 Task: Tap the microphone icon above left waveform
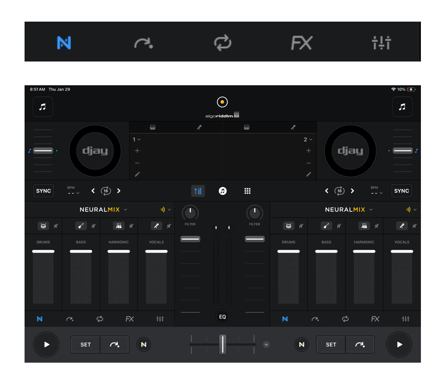pos(199,127)
